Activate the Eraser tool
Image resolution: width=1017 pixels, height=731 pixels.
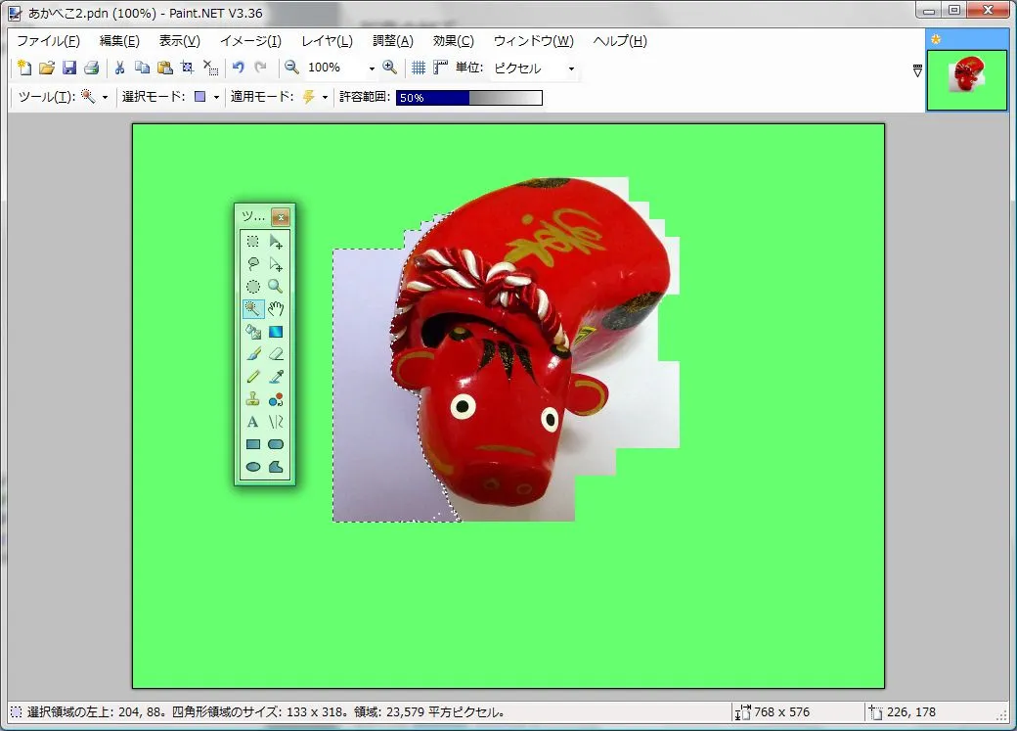(276, 354)
